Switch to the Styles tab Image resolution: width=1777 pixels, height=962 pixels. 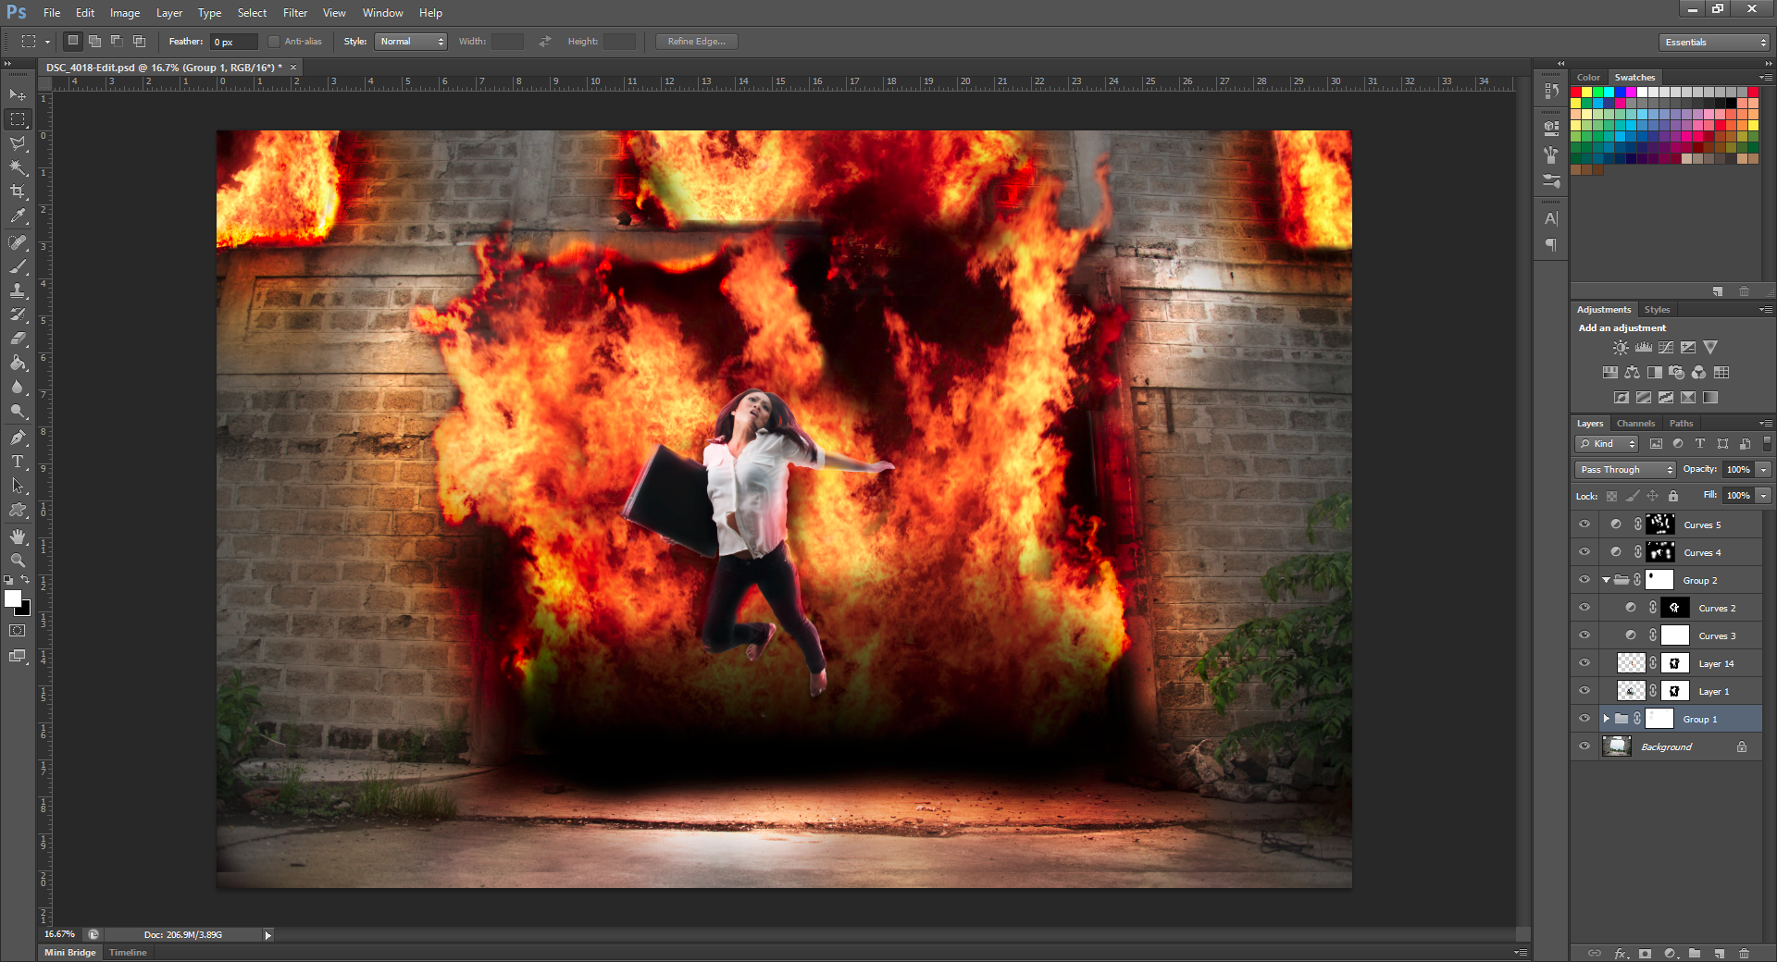click(x=1657, y=310)
